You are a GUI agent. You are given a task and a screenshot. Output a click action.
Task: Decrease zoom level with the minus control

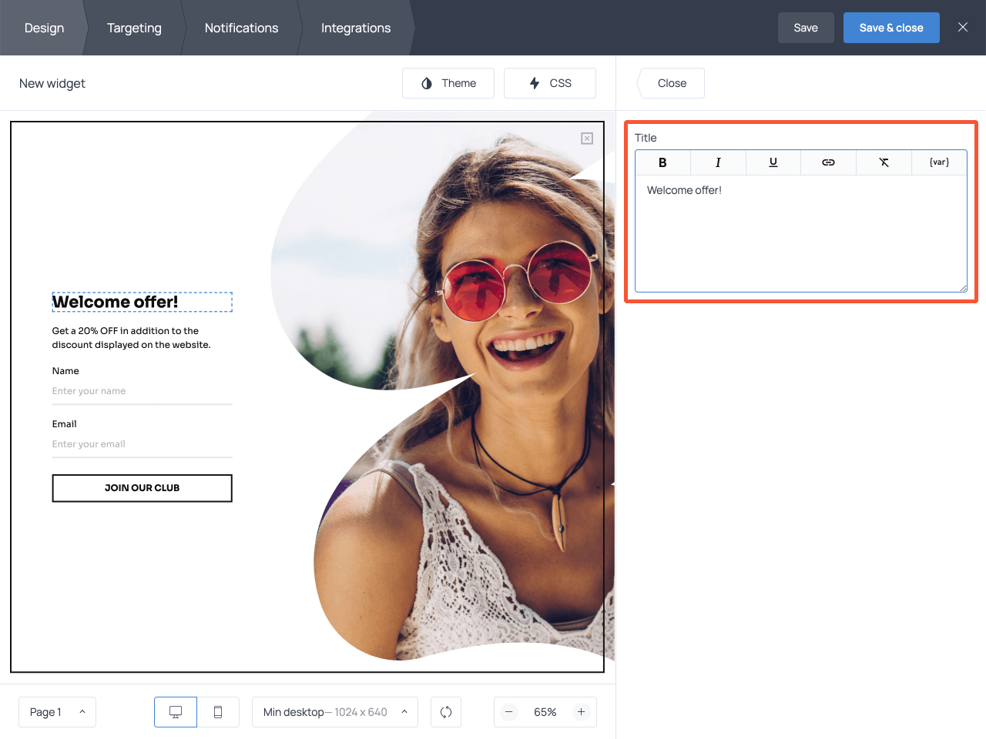(509, 712)
